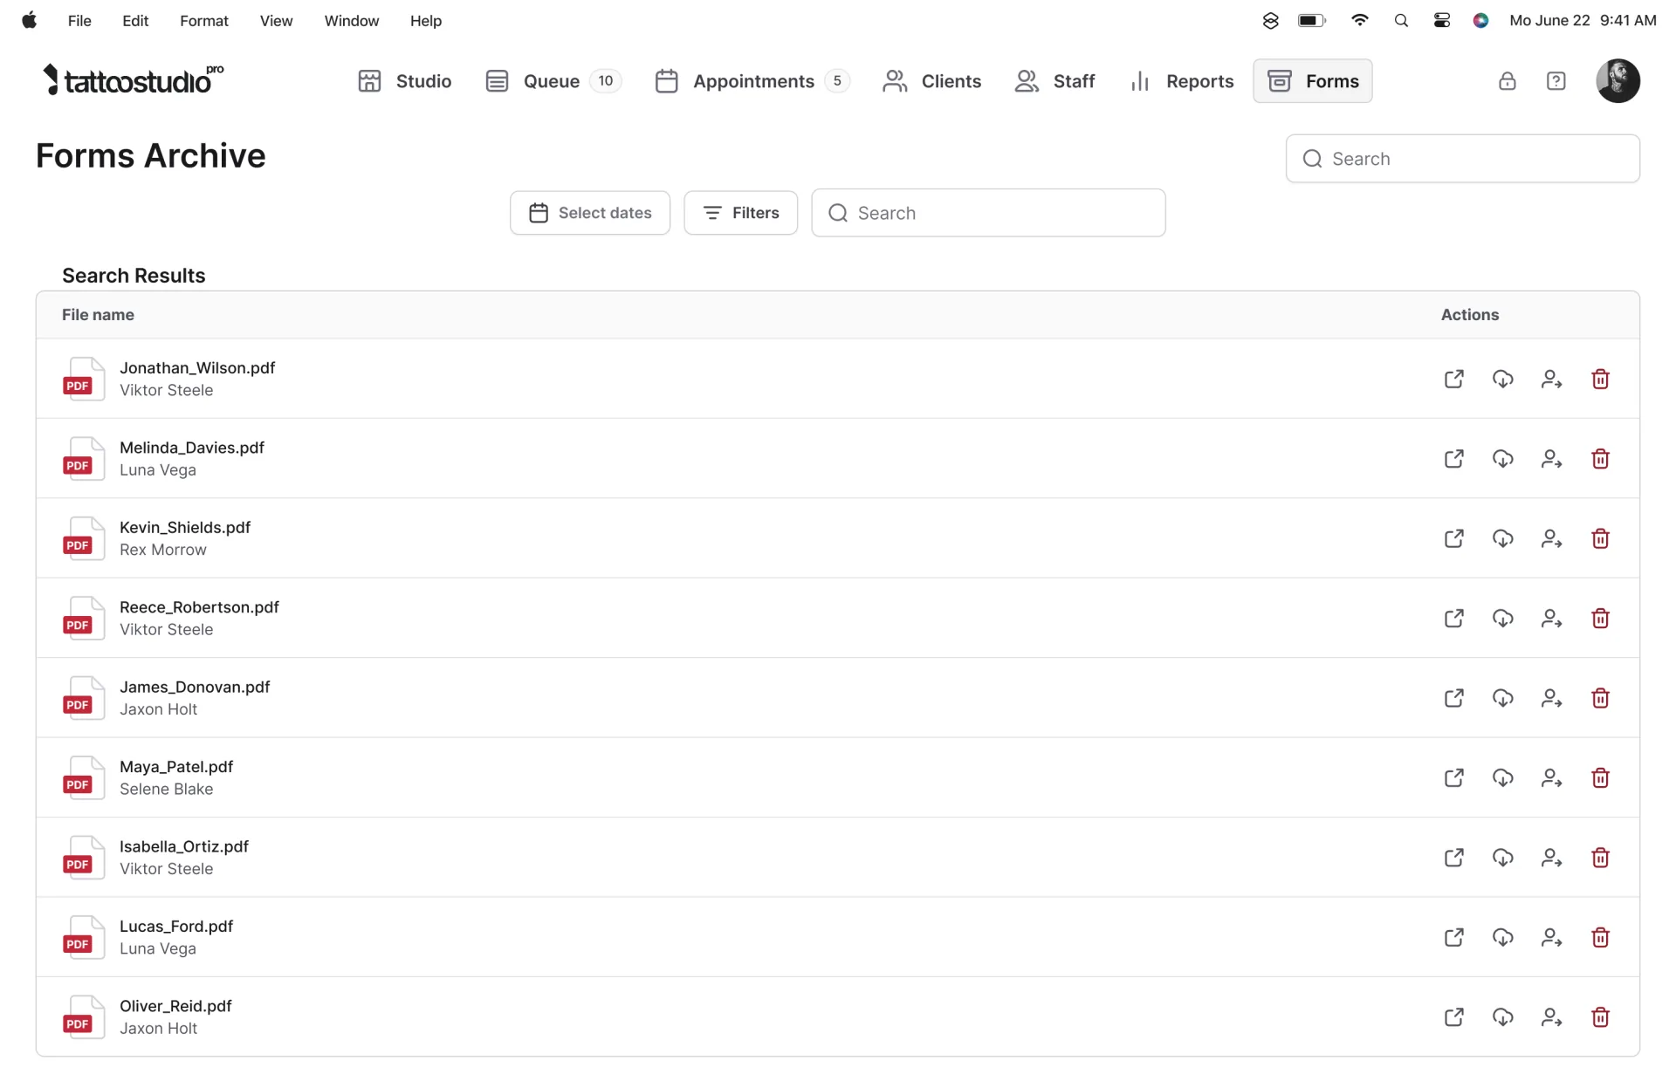Open the Window menu
The height and width of the screenshot is (1088, 1676).
[x=352, y=21]
